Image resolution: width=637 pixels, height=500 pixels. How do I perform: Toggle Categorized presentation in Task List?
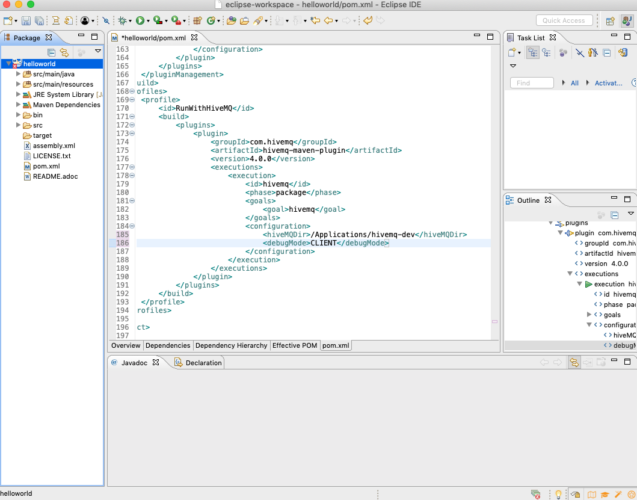tap(532, 52)
